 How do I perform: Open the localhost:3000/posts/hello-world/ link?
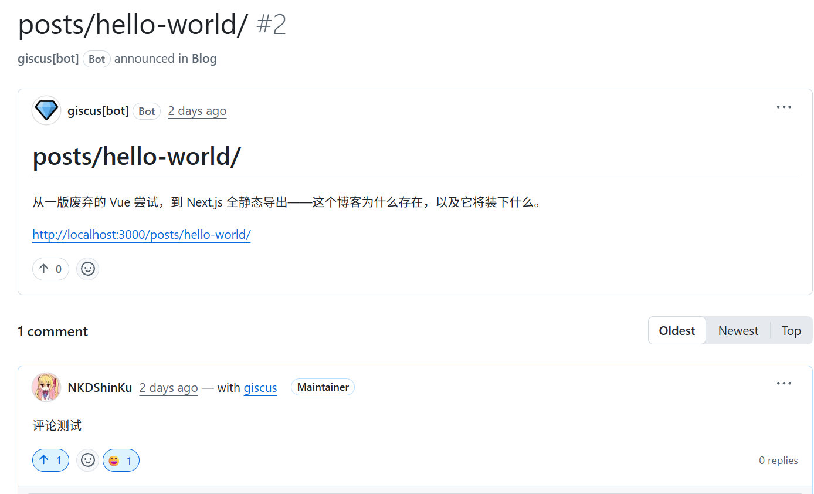click(x=141, y=235)
